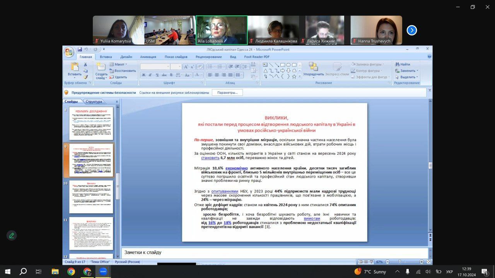Screen dimensions: 495x278
Task: Select the rectangle shape in shapes gallery
Action: click(x=282, y=65)
